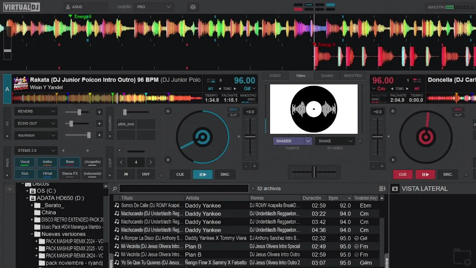Click the add folder plus icon
This screenshot has height=268, width=476.
10,189
